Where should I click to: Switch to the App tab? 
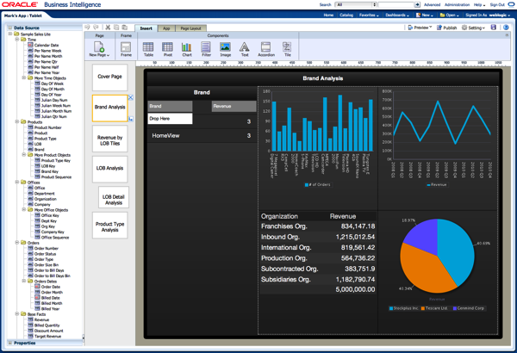coord(166,28)
